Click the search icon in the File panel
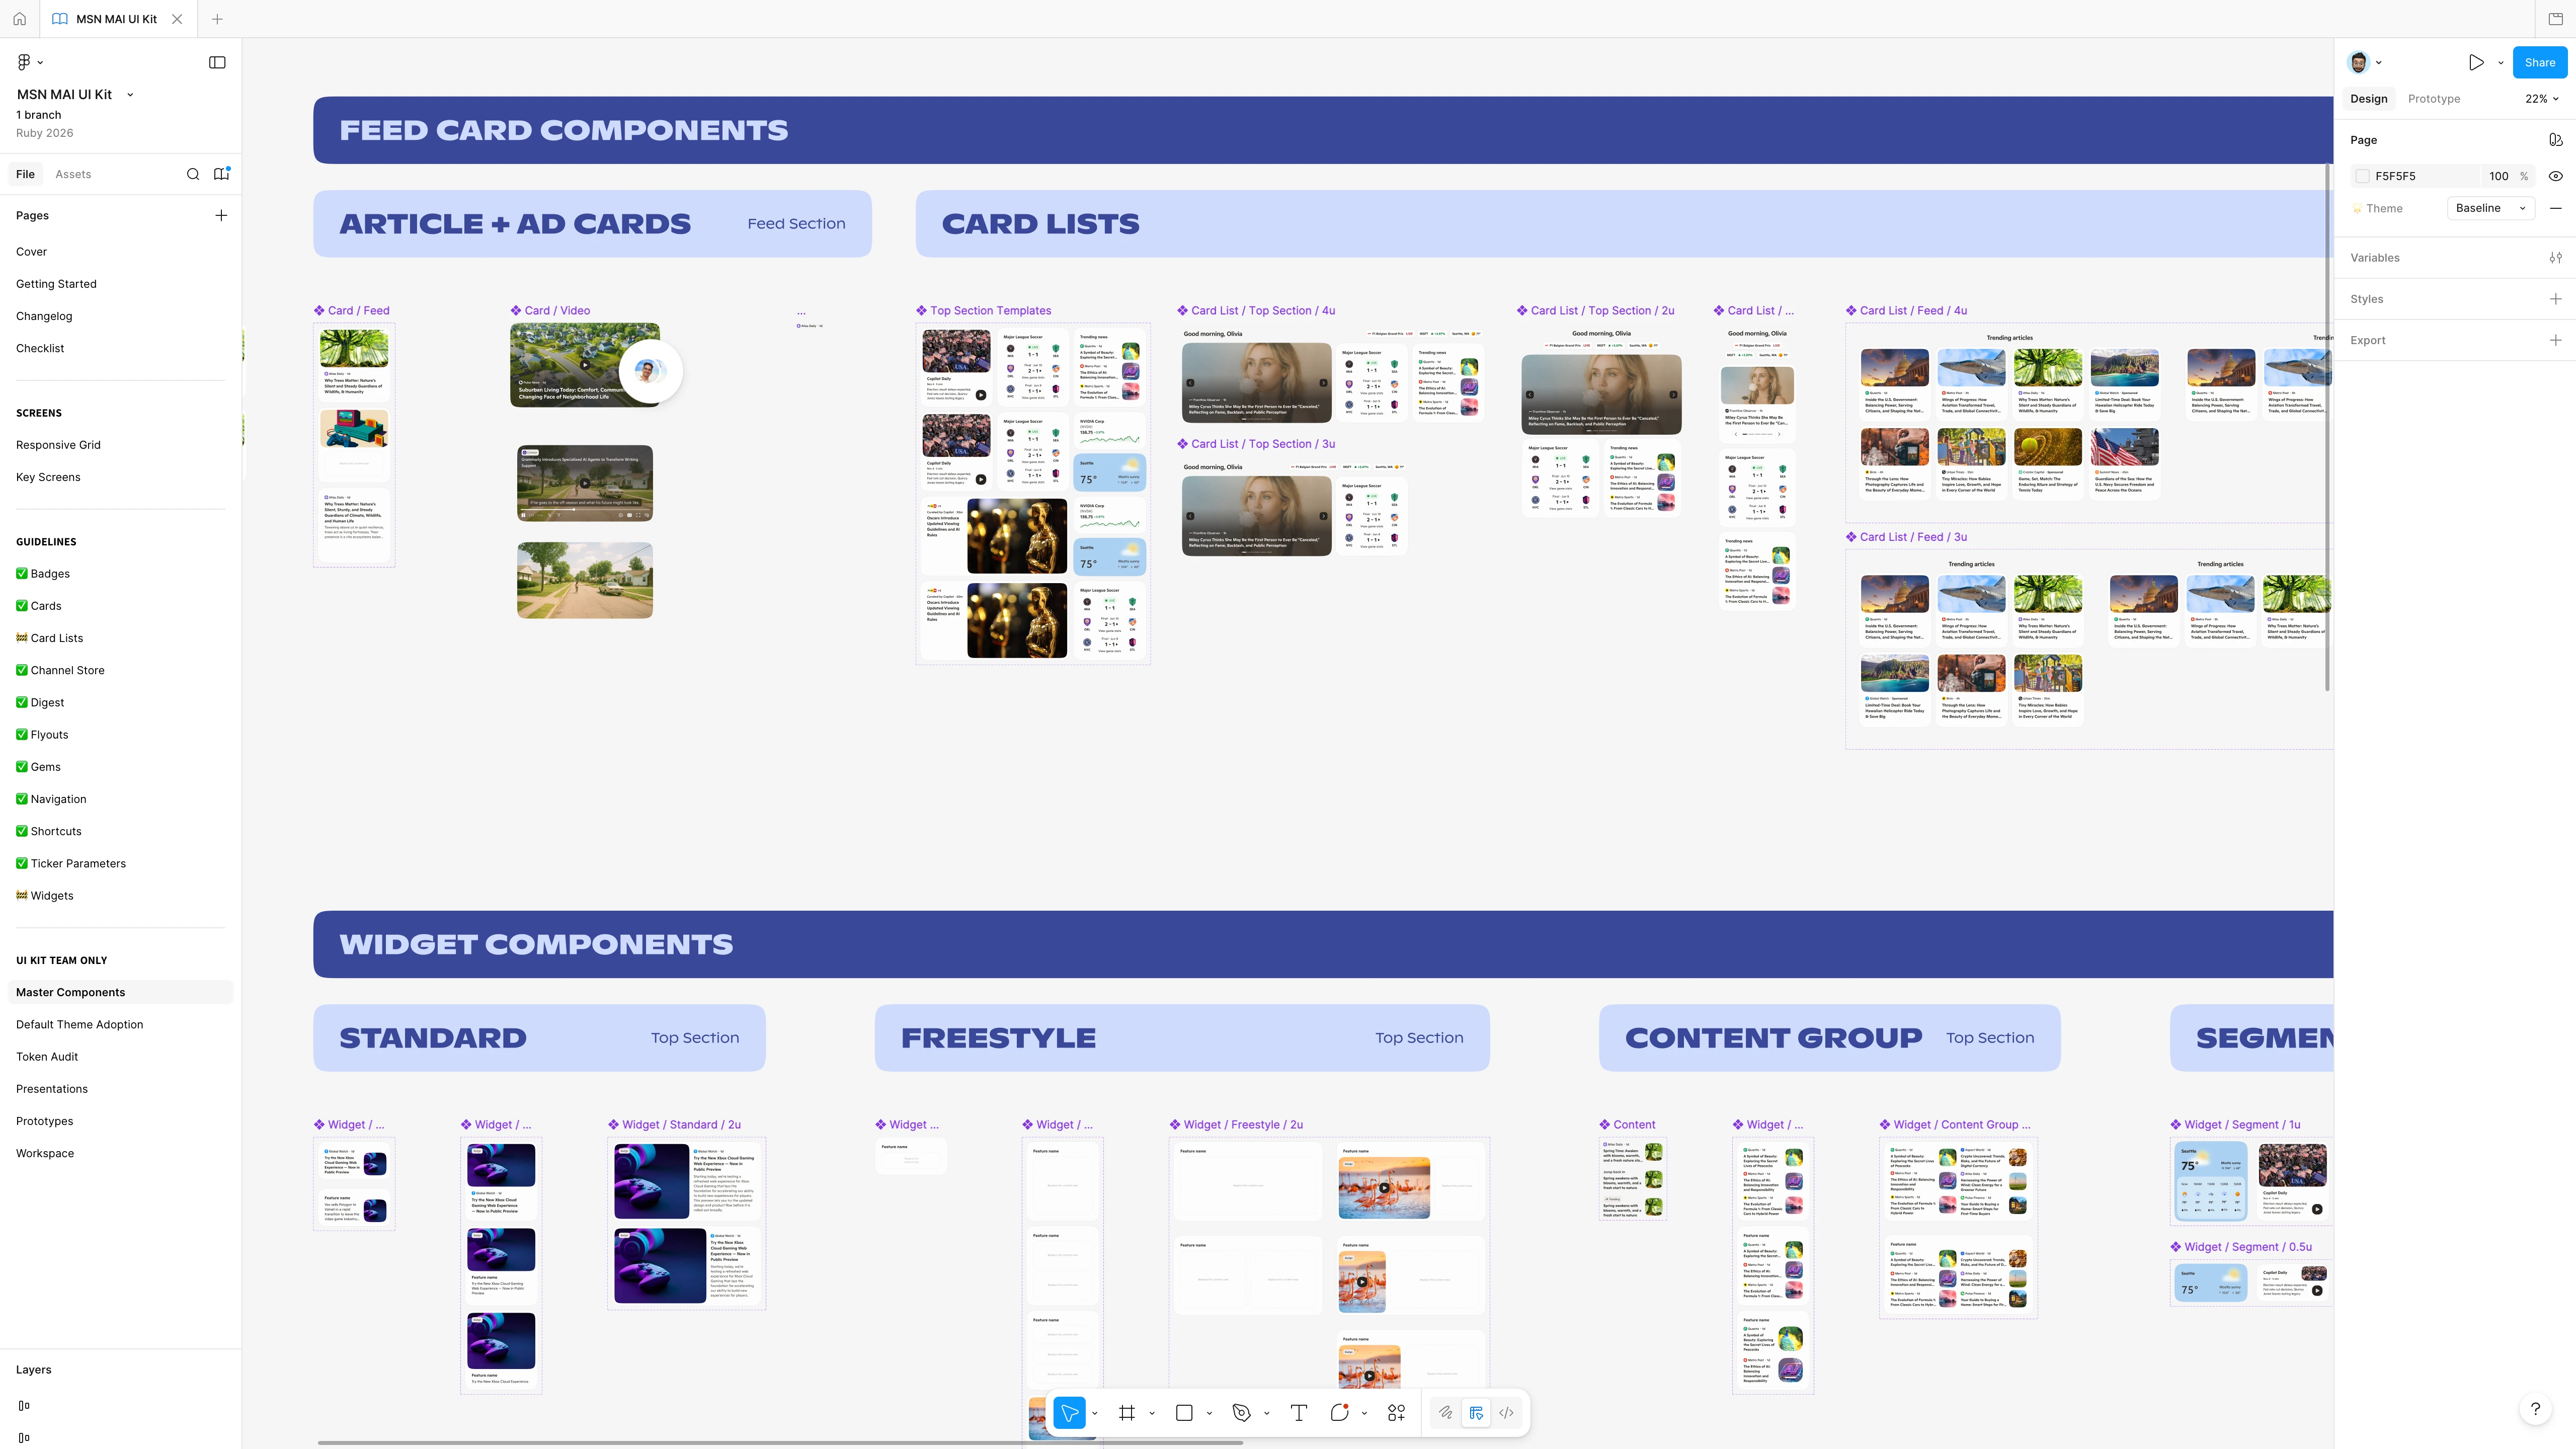Viewport: 2576px width, 1449px height. point(193,174)
